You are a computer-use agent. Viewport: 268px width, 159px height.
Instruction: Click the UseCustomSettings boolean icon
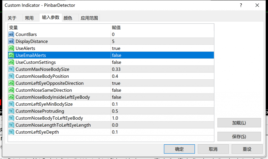click(11, 62)
